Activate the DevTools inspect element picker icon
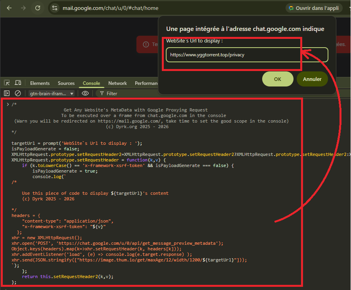 coord(7,83)
